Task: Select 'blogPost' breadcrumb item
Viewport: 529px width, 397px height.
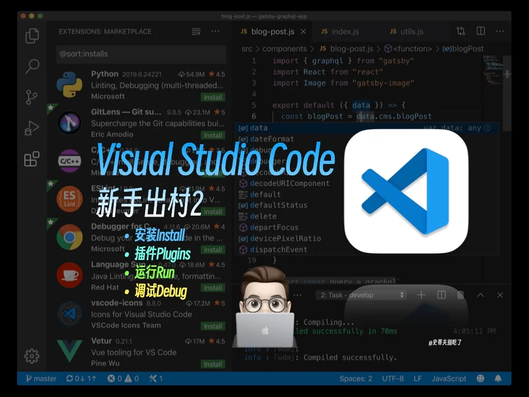Action: (463, 49)
